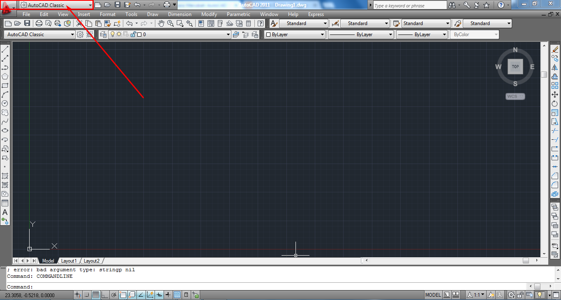The image size is (561, 300).
Task: Select the Polyline draw tool
Action: tap(5, 67)
